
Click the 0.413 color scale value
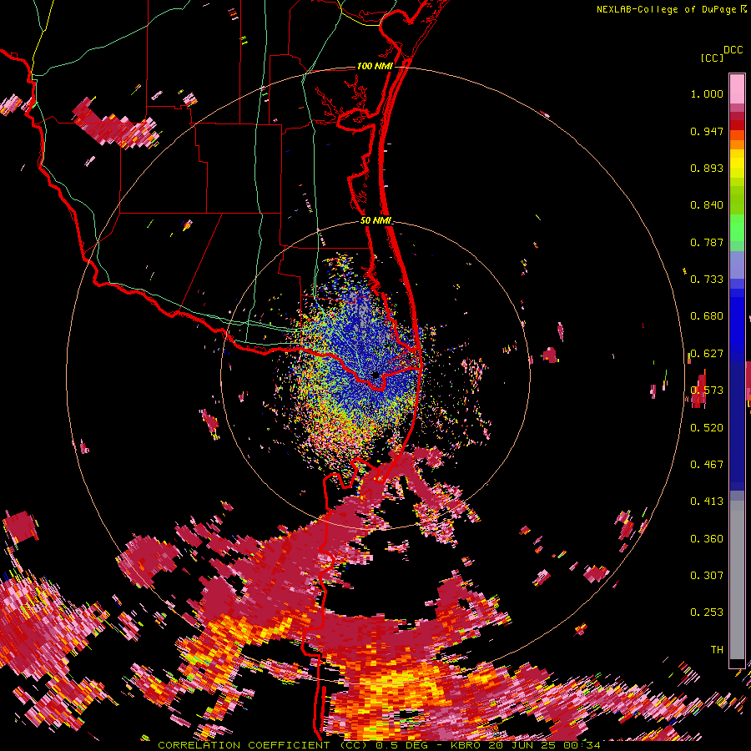(707, 502)
